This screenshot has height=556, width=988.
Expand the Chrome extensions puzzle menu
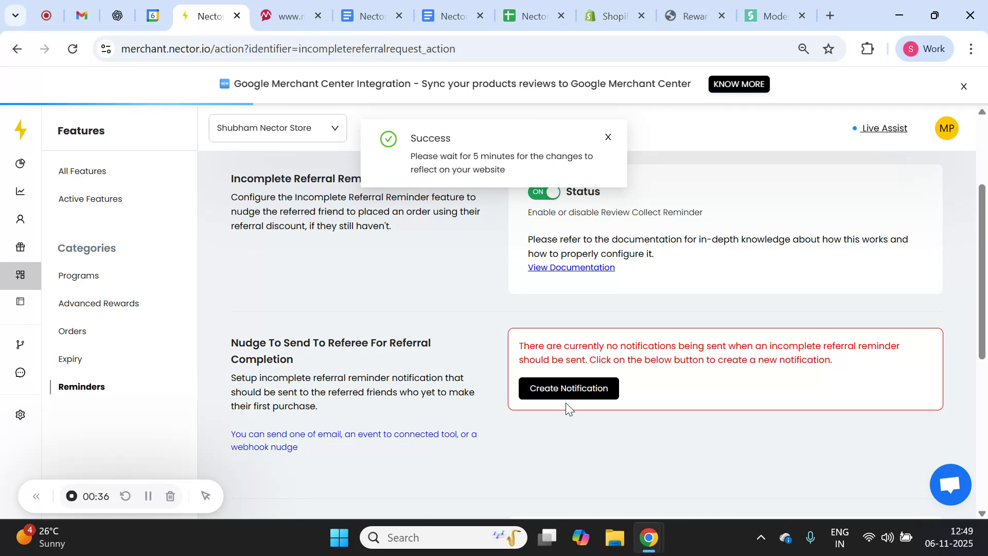tap(867, 48)
